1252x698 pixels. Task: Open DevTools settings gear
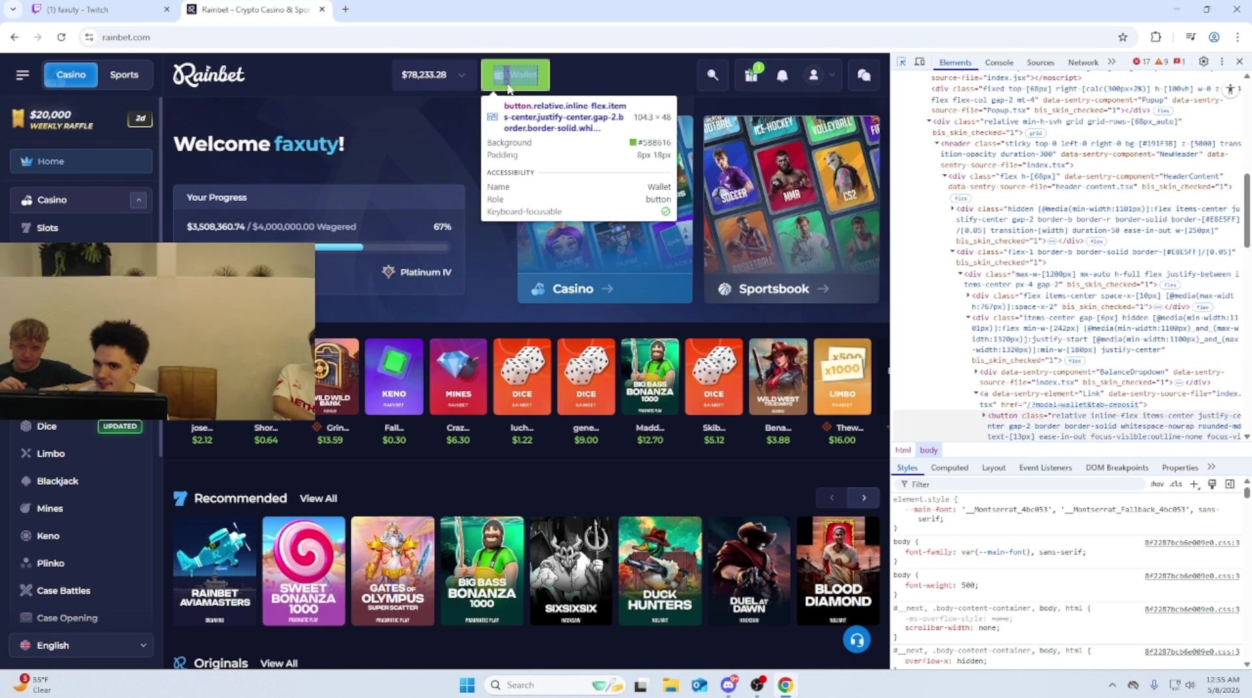pos(1204,62)
